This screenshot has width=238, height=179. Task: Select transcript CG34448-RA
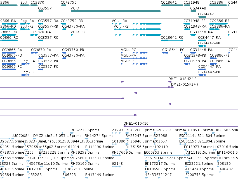point(193,35)
